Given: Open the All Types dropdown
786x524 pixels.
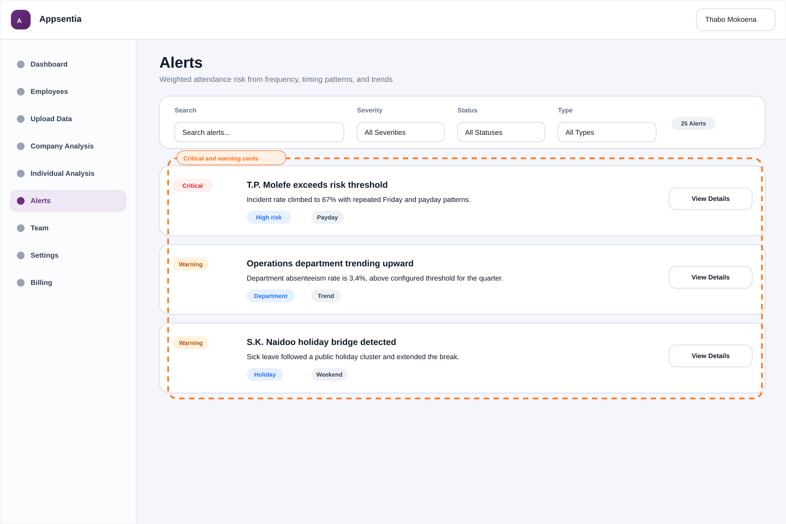Looking at the screenshot, I should 607,132.
